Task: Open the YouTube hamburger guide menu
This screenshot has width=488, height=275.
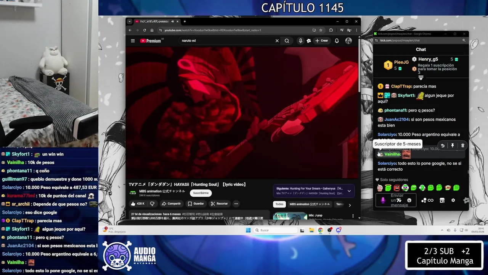Action: (x=133, y=41)
